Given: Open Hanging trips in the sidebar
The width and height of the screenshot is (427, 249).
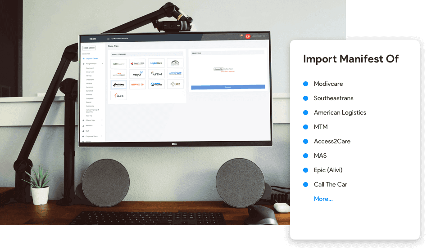Looking at the screenshot, I should [x=89, y=83].
